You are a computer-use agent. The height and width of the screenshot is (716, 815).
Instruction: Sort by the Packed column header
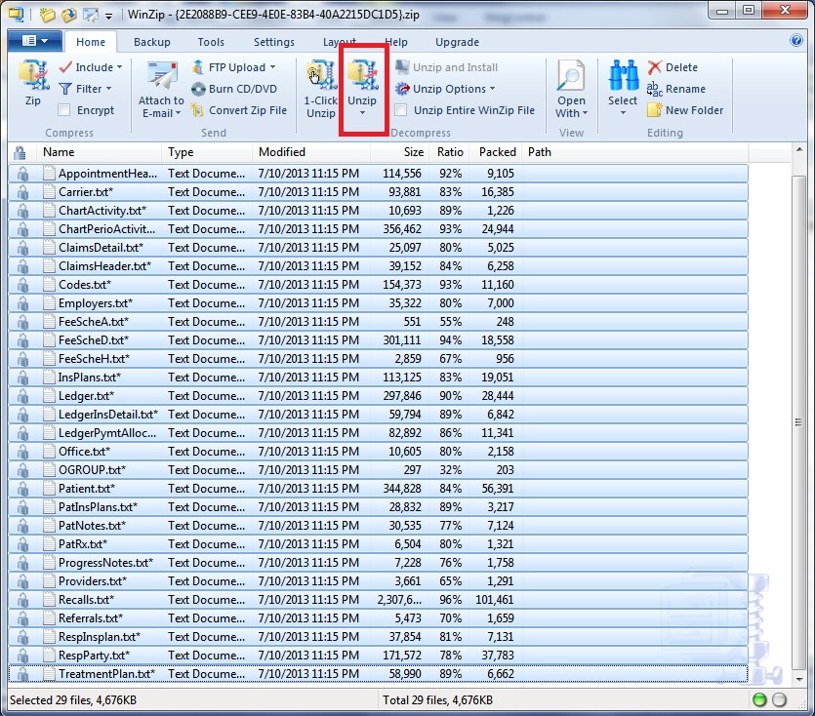click(496, 152)
